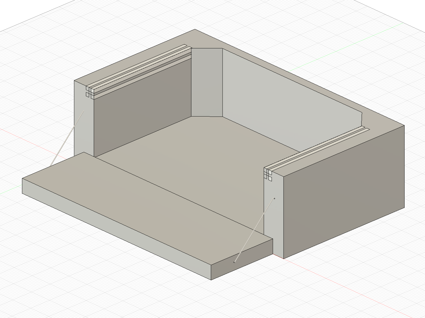This screenshot has width=425, height=318.
Task: Pick the chamfered back corner face inside the box
Action: (x=207, y=83)
